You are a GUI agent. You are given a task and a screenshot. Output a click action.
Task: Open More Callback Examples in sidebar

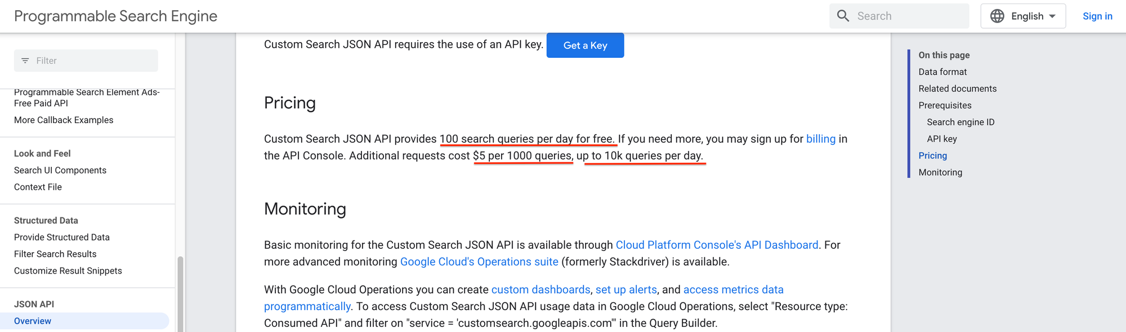click(x=64, y=120)
